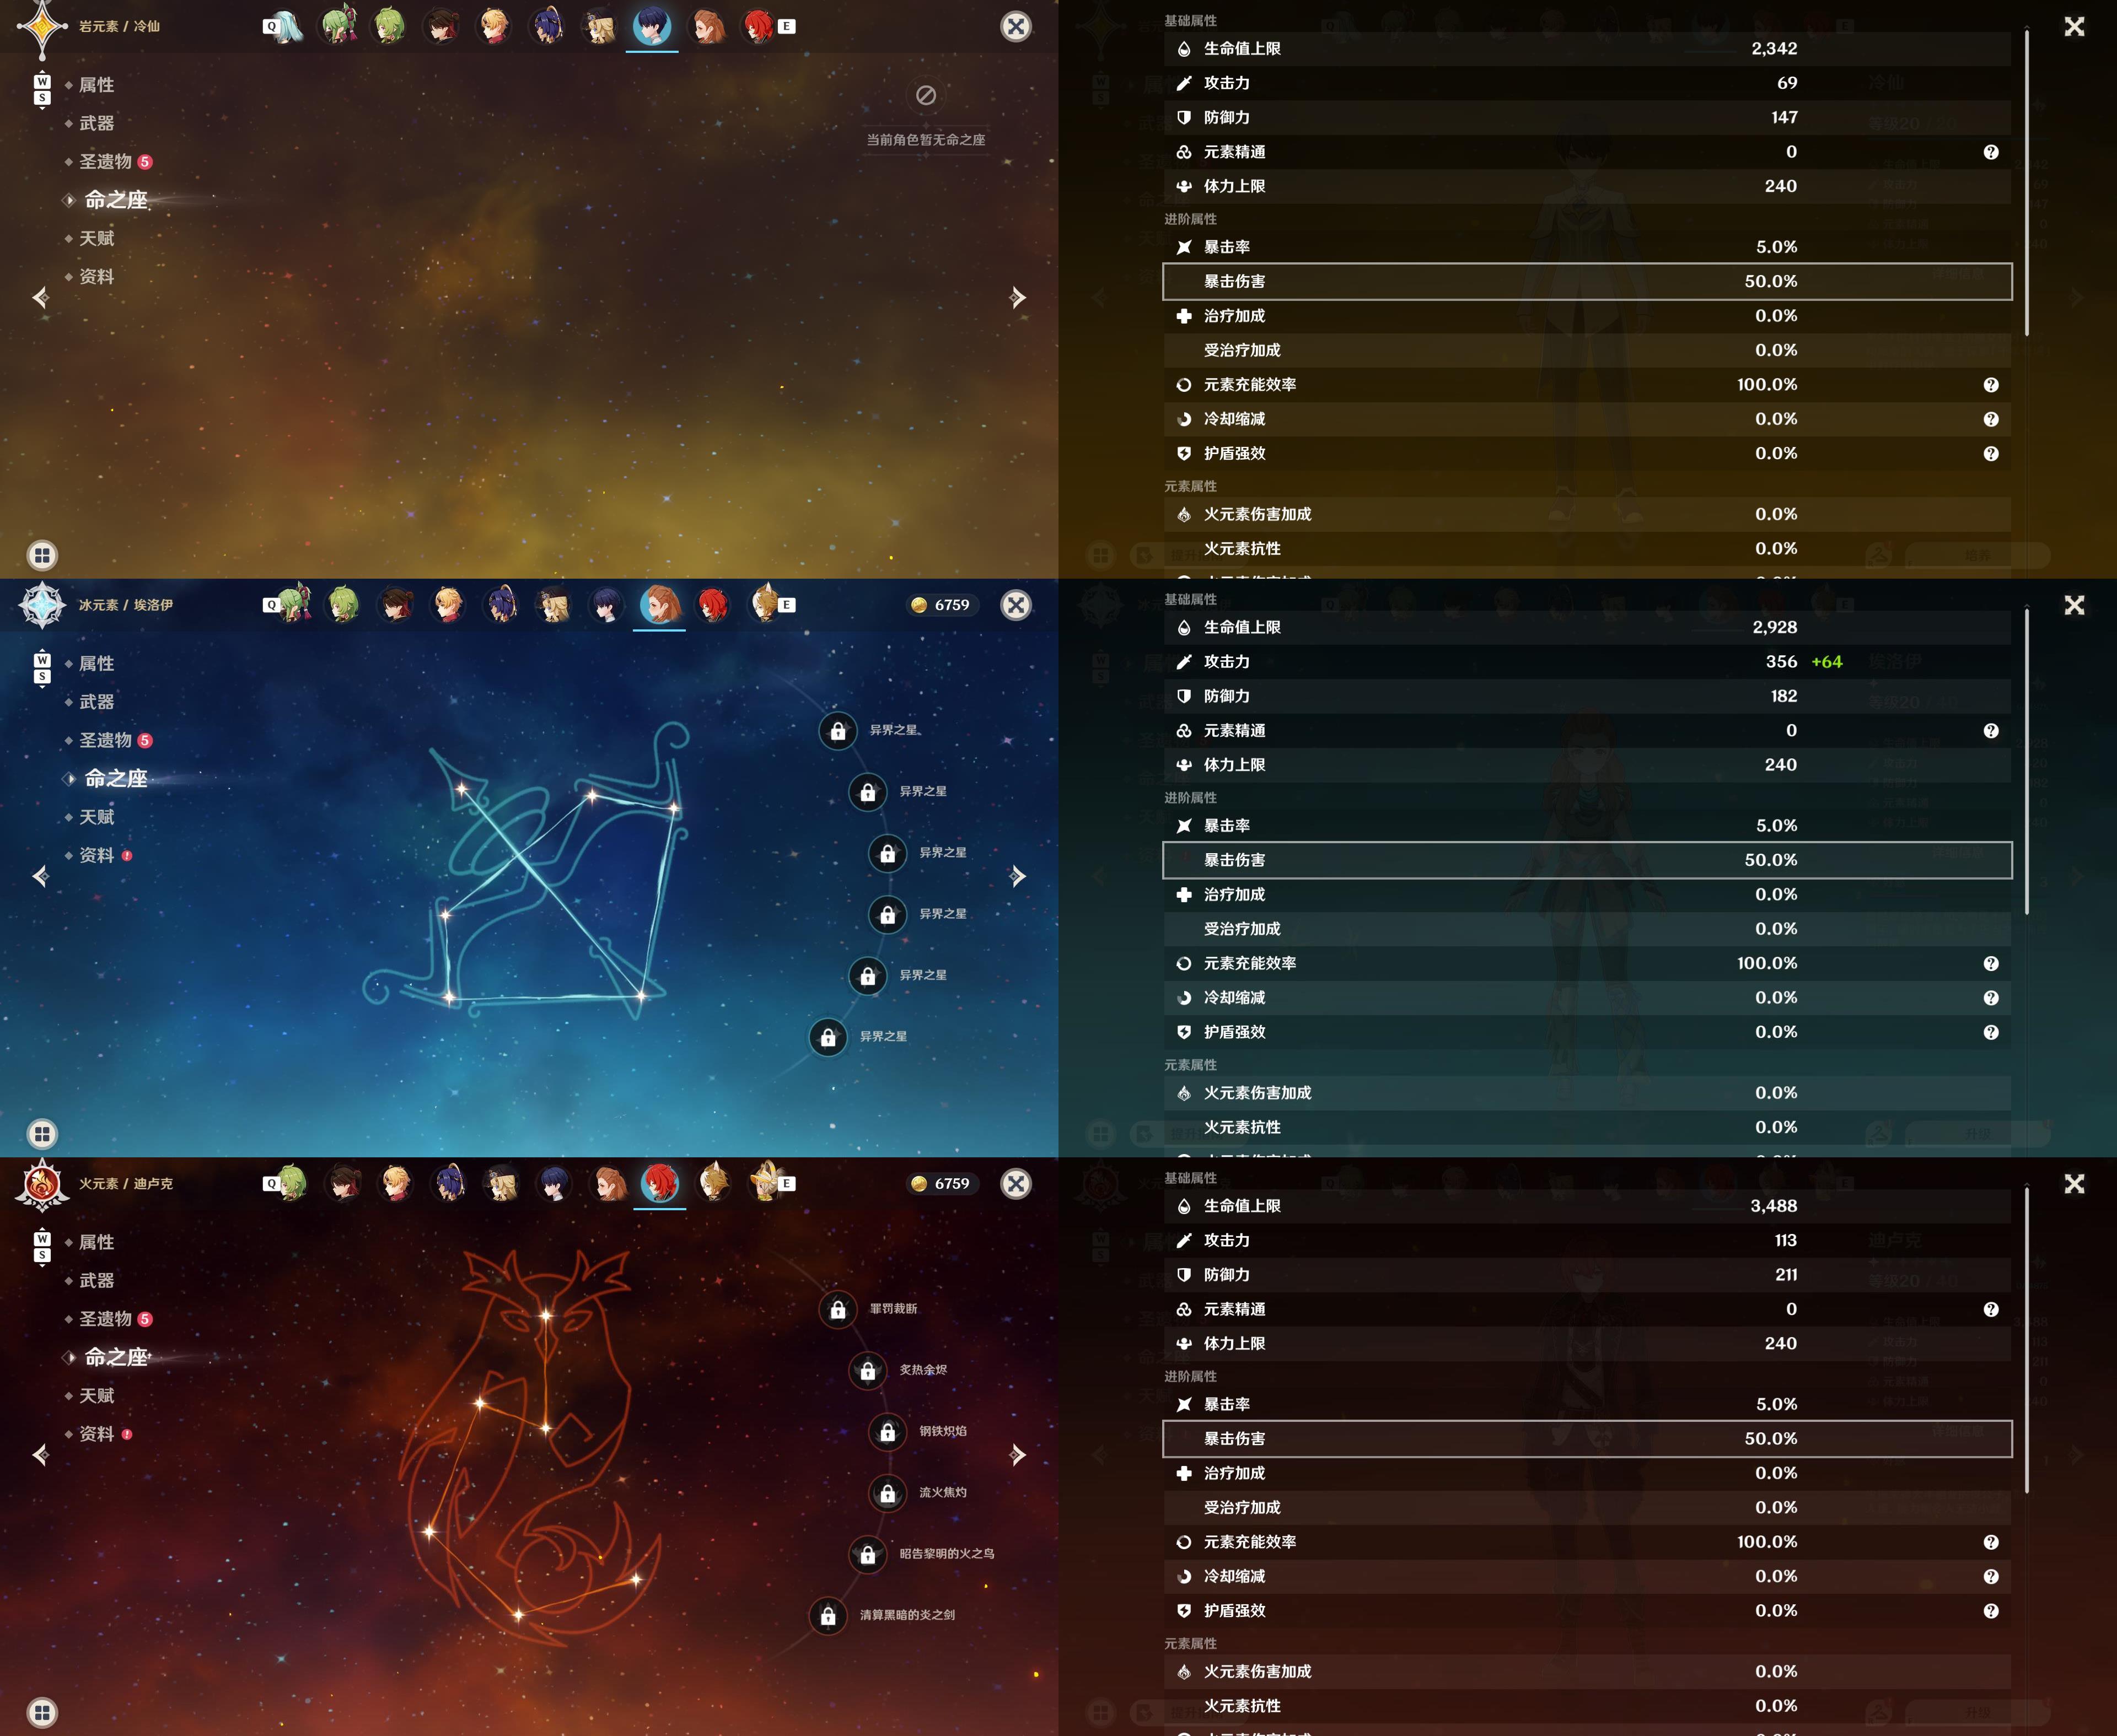Viewport: 2117px width, 1736px height.
Task: Open 属性 in the 冷仙 screen menu
Action: (x=96, y=85)
